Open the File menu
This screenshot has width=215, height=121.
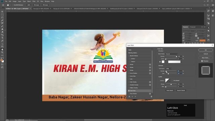pos(6,1)
